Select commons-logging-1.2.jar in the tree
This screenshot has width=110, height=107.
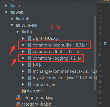57,58
